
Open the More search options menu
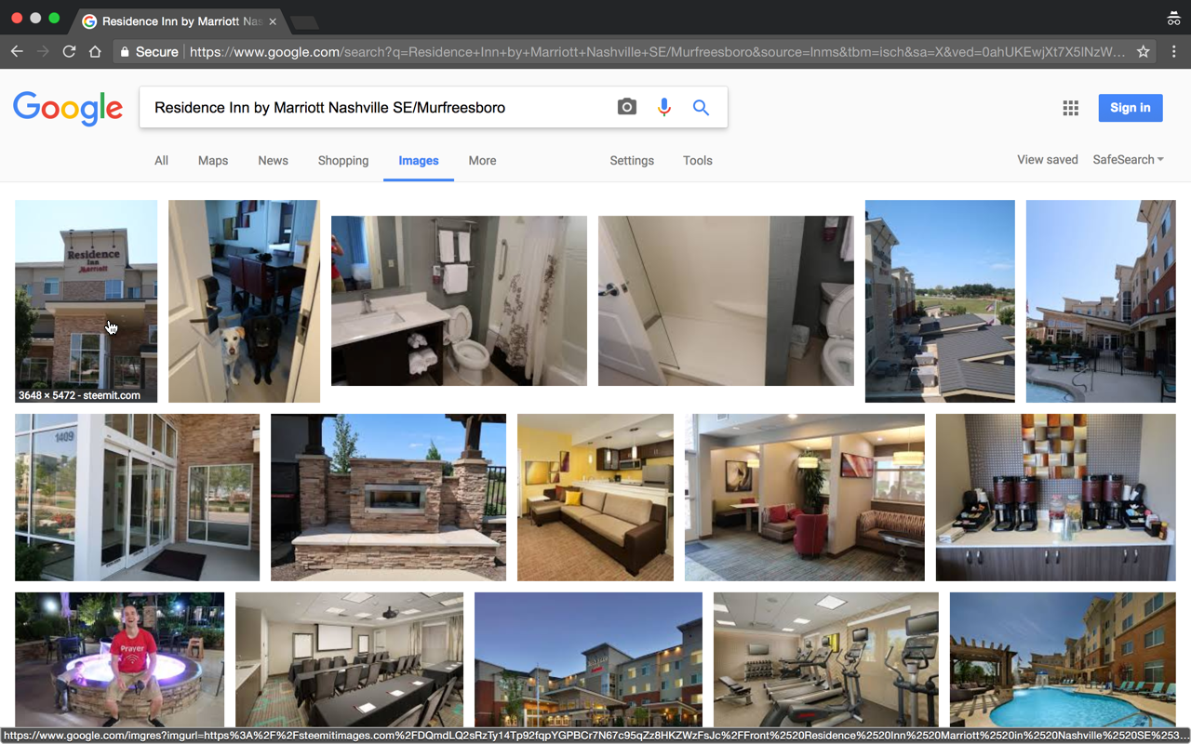[x=482, y=161]
